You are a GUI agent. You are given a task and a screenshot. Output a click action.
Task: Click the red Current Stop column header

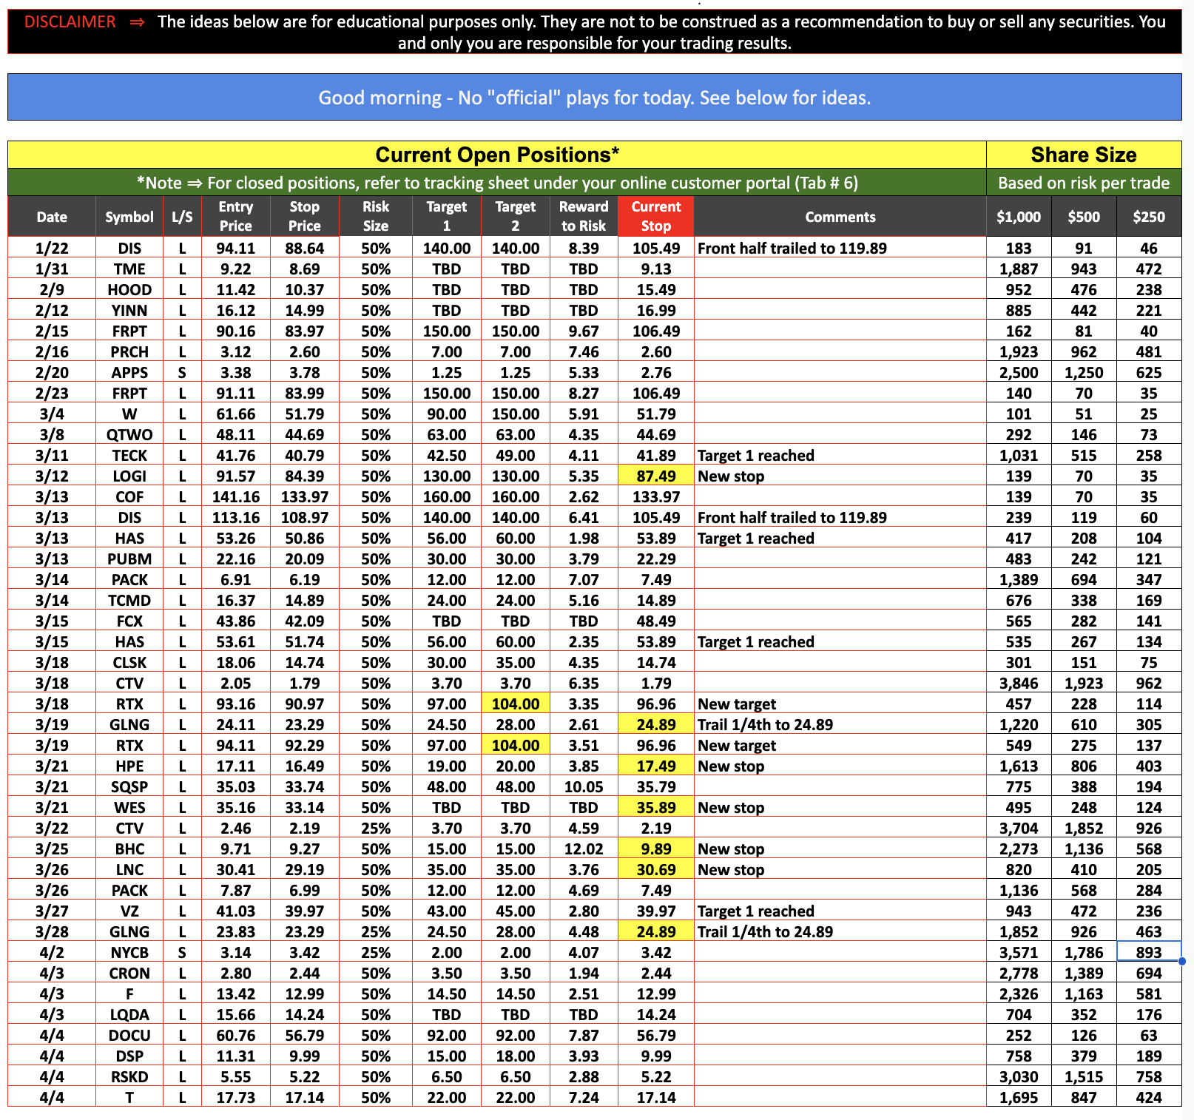[655, 216]
